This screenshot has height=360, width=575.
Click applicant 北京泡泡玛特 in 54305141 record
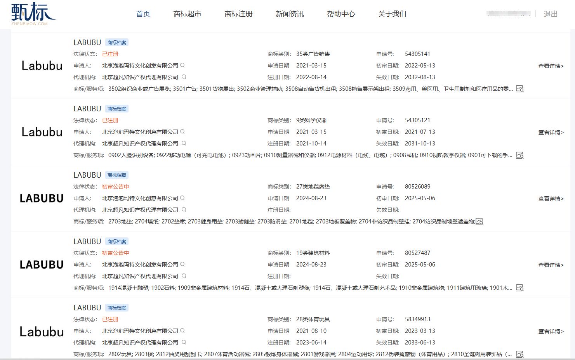pos(140,66)
